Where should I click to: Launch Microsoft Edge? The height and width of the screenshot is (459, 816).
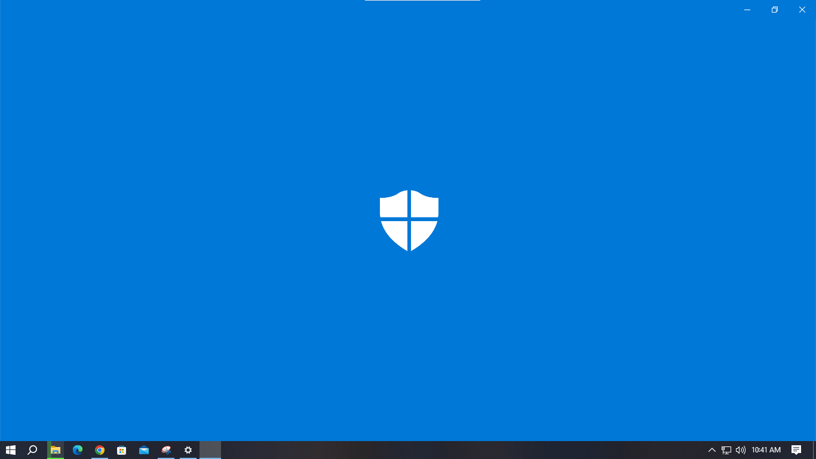pos(77,450)
